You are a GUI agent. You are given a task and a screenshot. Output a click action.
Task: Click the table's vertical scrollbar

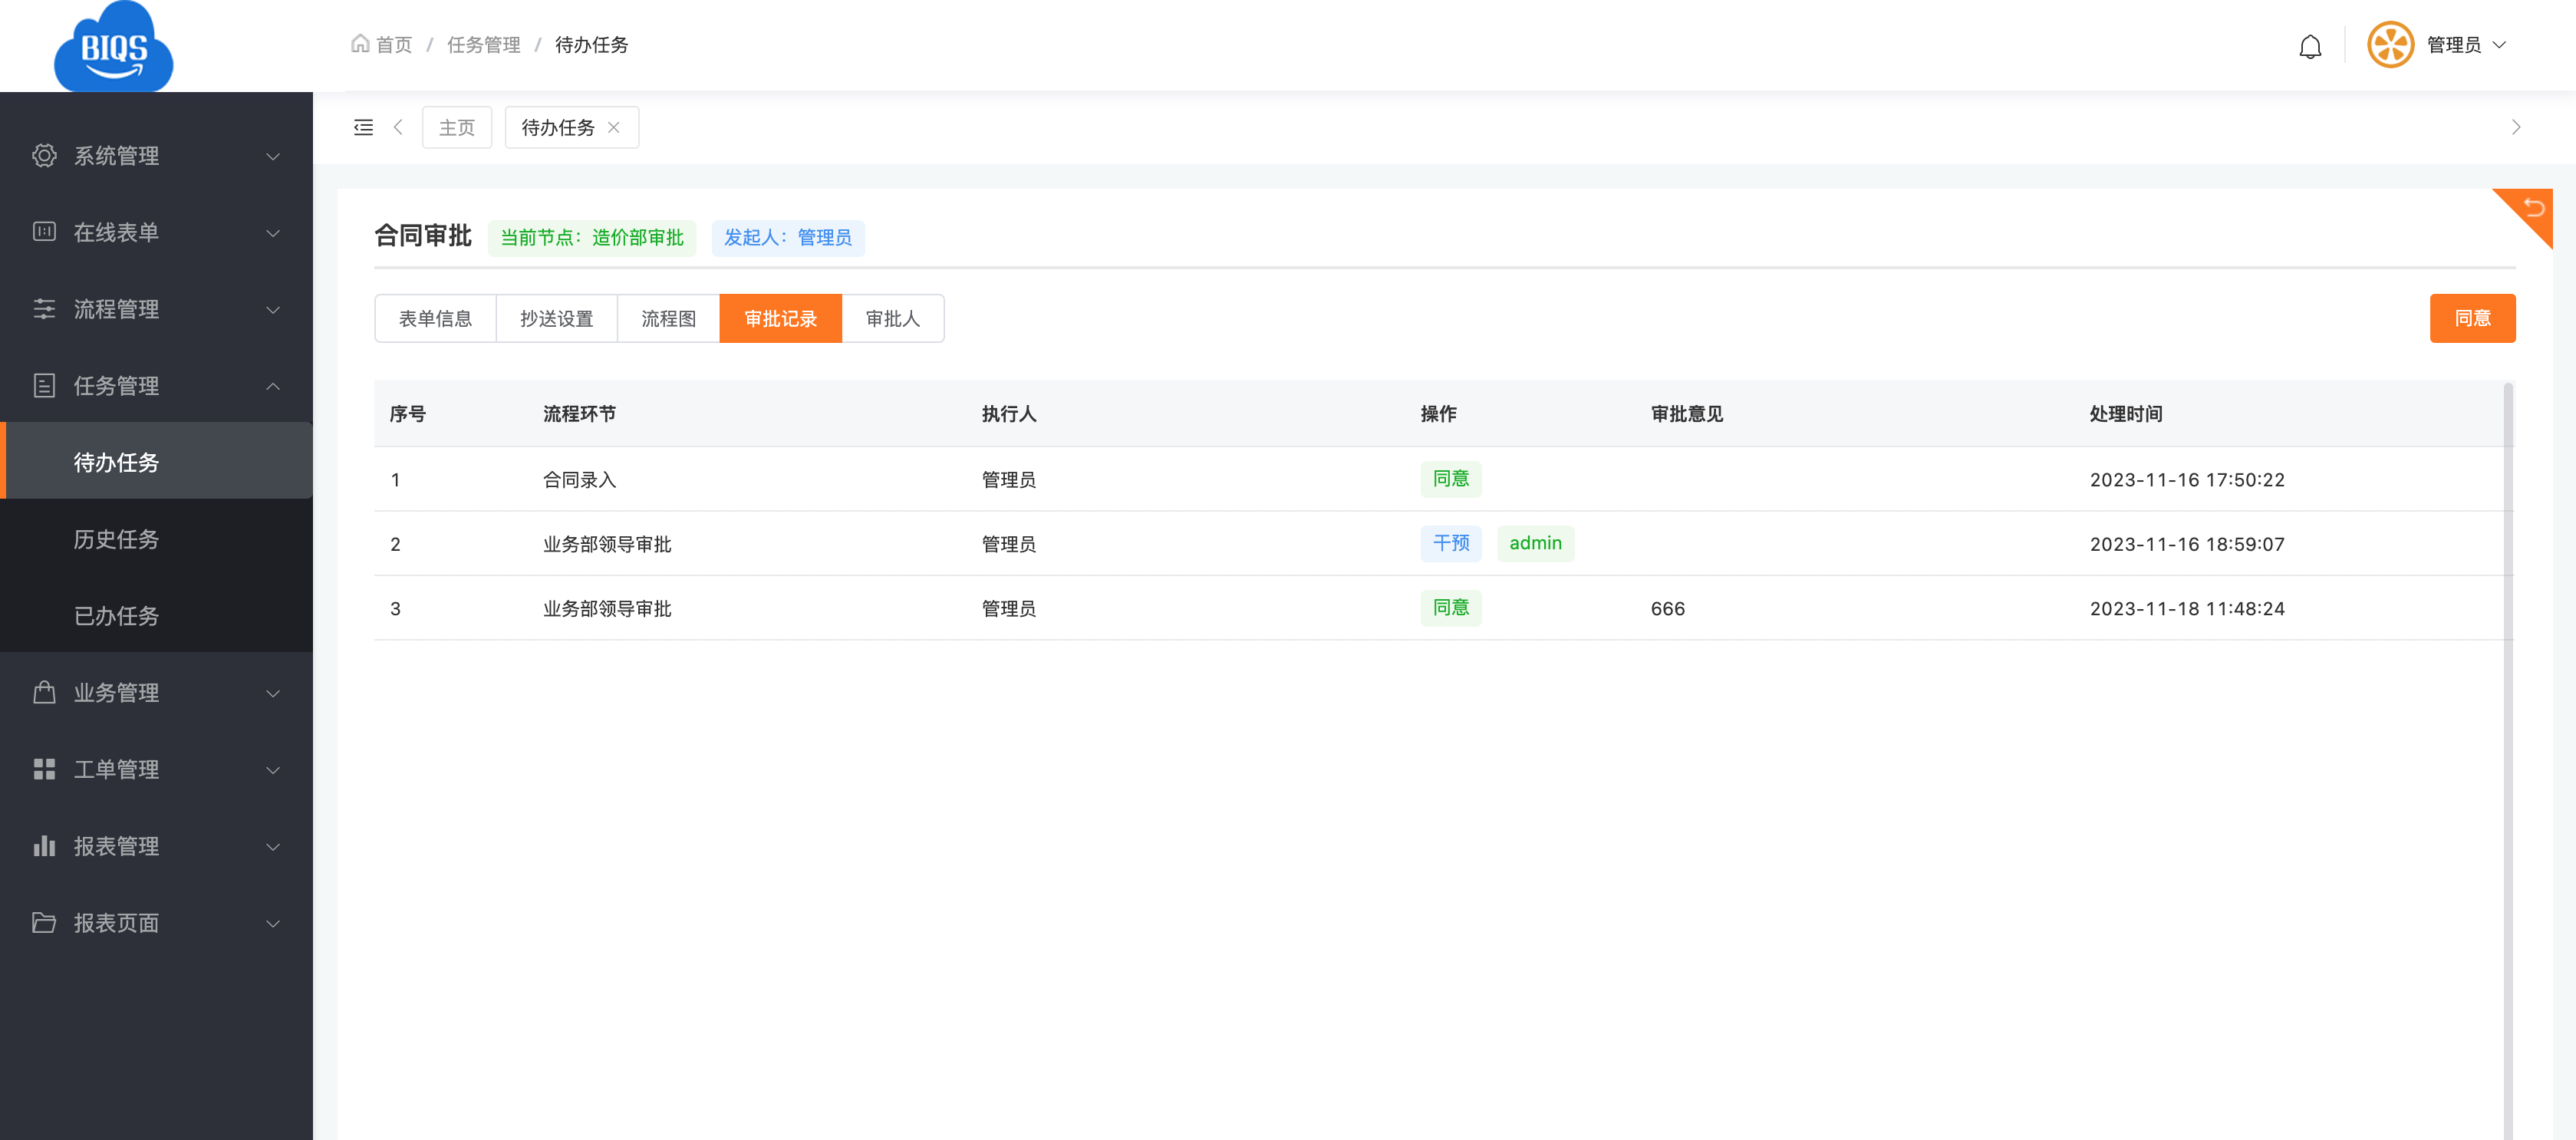(x=2508, y=760)
